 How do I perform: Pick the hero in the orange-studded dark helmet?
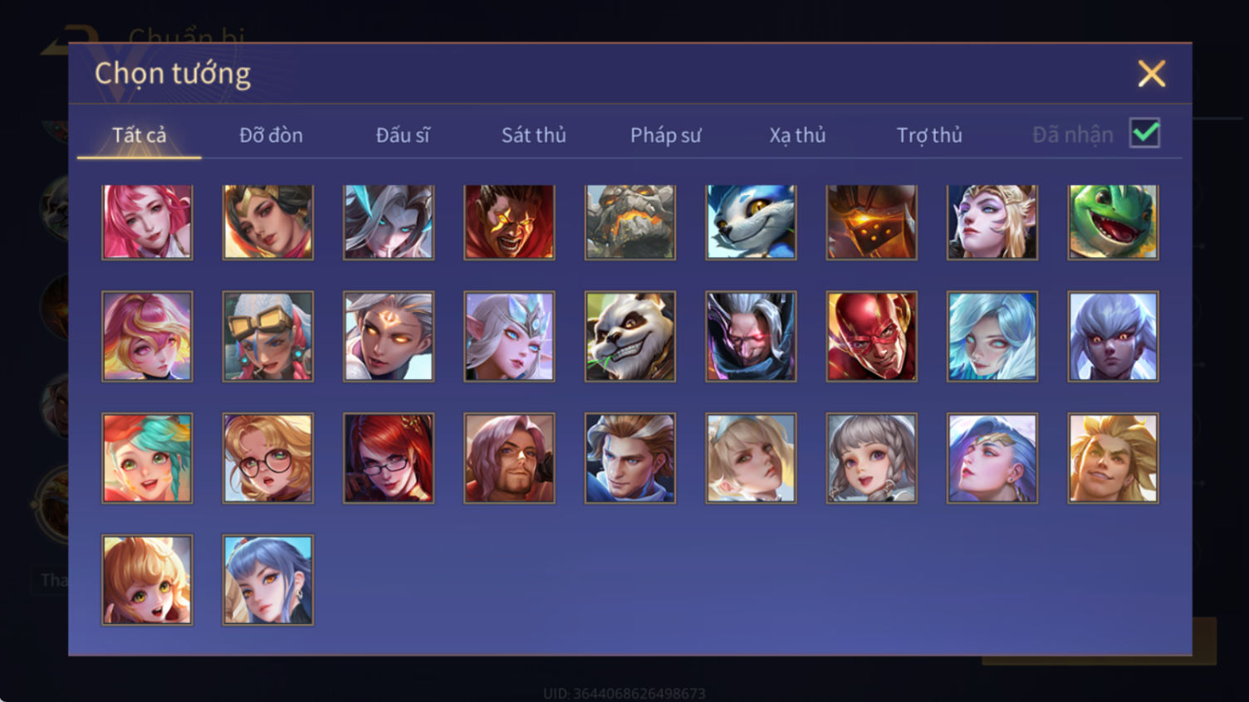point(871,222)
